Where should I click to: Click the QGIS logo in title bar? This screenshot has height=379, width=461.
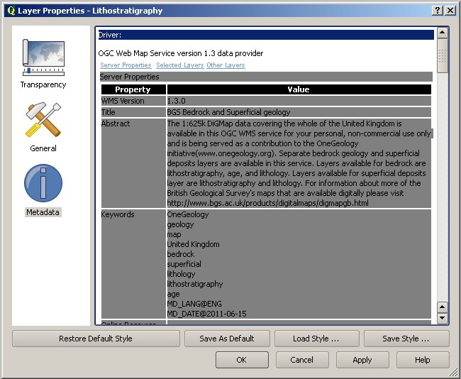(11, 11)
